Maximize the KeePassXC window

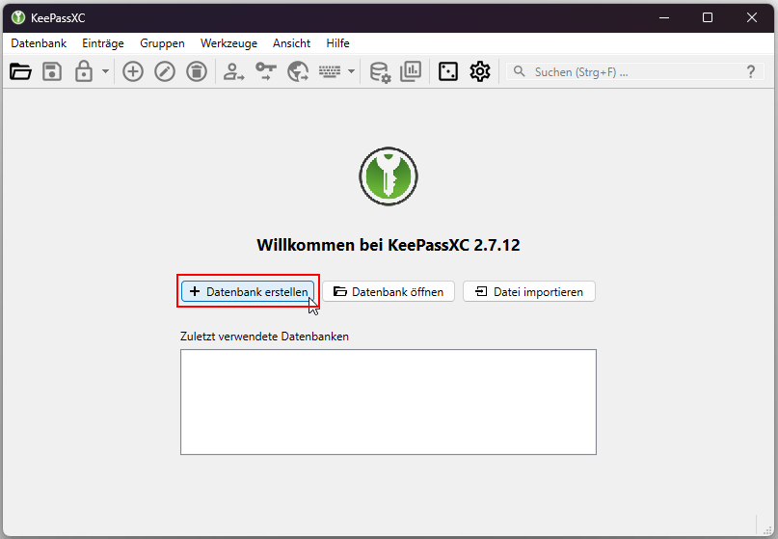708,18
